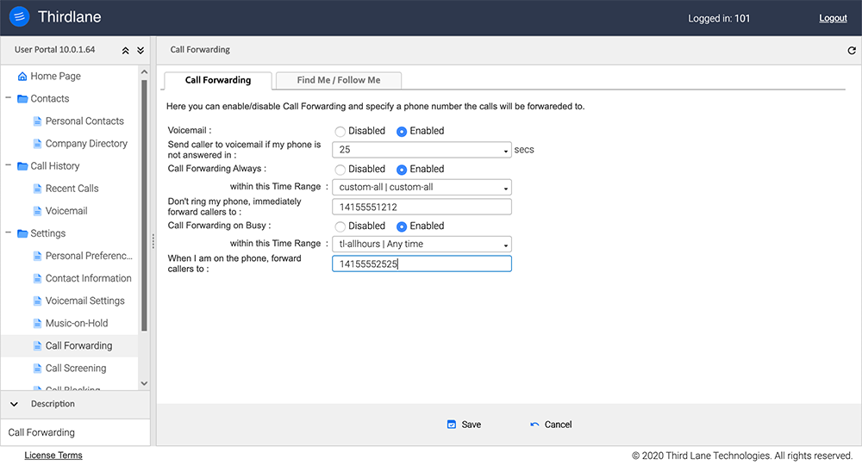The image size is (862, 465).
Task: Select Disabled for Call Forwarding on Busy
Action: point(340,226)
